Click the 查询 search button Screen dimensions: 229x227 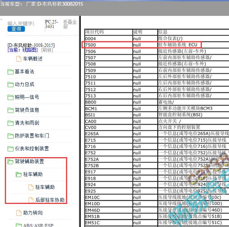[x=16, y=29]
